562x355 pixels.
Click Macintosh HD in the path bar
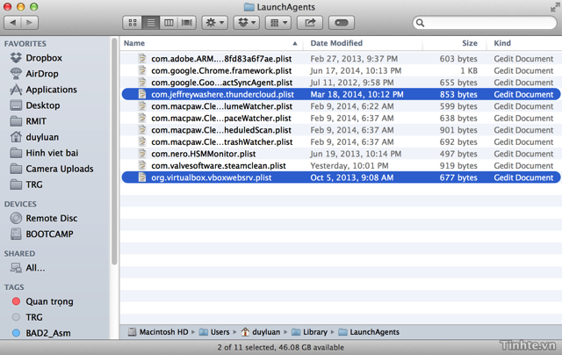click(x=158, y=331)
